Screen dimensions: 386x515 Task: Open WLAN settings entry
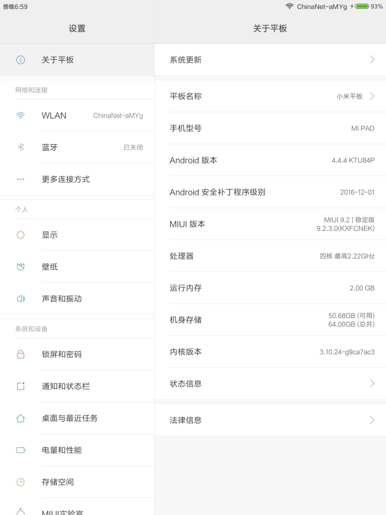click(77, 116)
